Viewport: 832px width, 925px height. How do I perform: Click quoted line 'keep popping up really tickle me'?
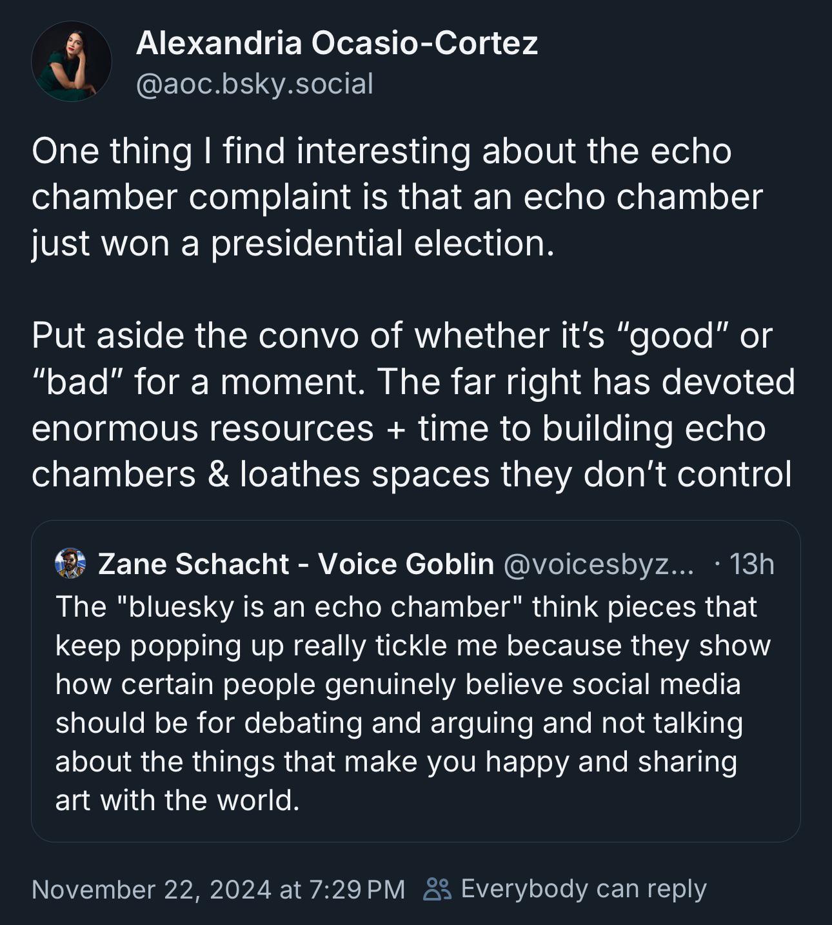click(x=413, y=646)
